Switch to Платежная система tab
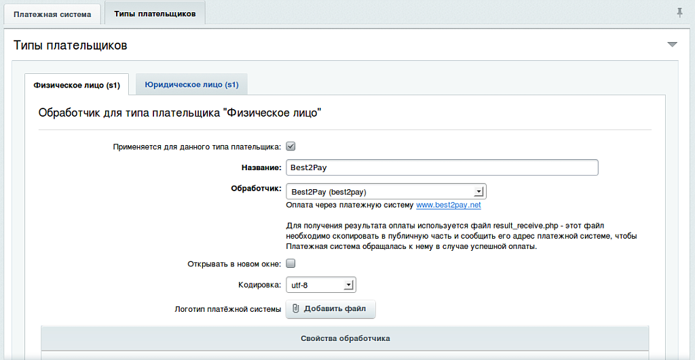Image resolution: width=695 pixels, height=360 pixels. tap(52, 14)
